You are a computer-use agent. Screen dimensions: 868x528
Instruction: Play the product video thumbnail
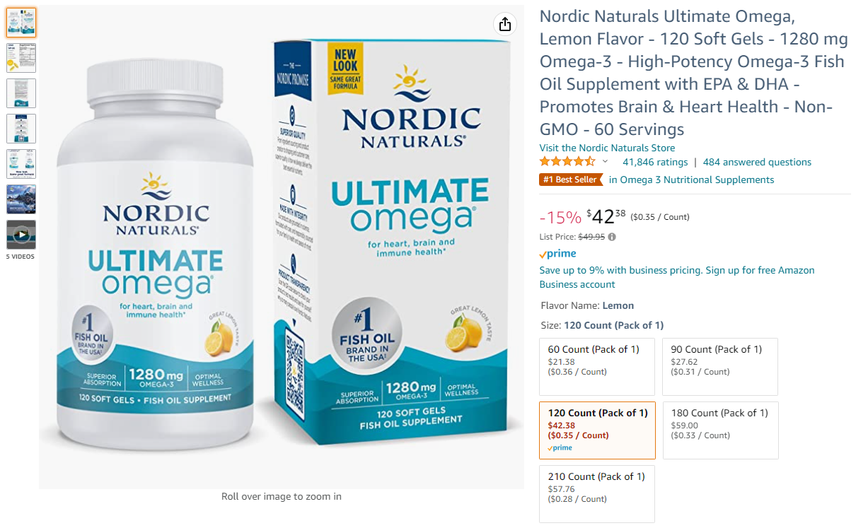click(x=21, y=235)
